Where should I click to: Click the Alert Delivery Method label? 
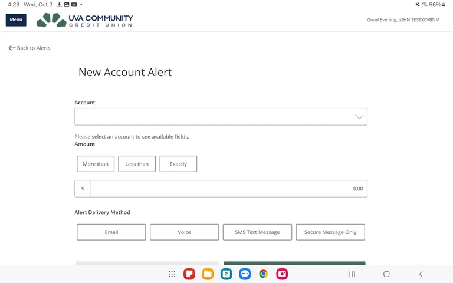click(x=102, y=212)
